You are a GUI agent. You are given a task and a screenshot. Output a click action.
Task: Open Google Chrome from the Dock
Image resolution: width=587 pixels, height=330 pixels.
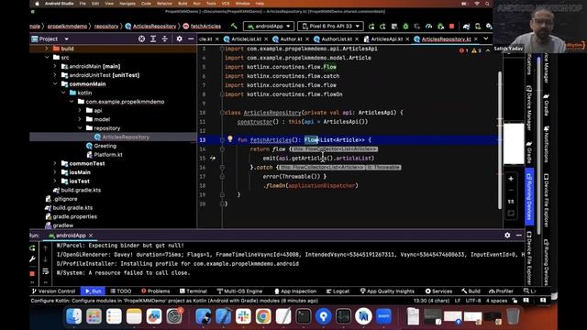263,316
